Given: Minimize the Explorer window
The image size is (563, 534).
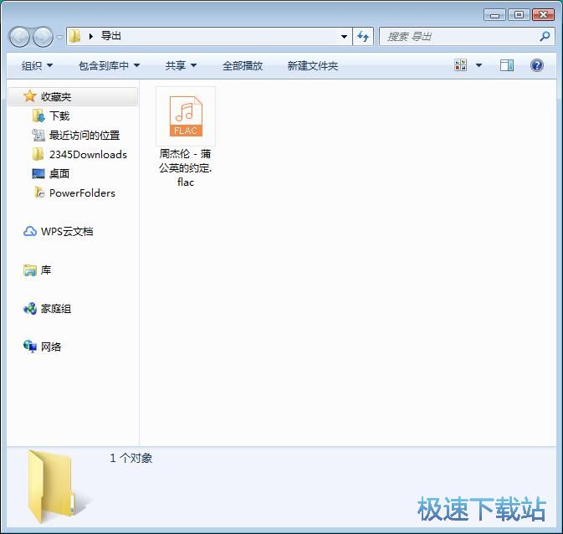Looking at the screenshot, I should click(x=494, y=15).
